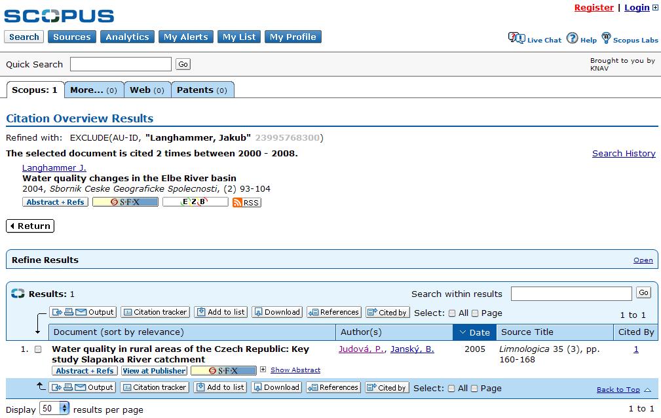Open the Refine Results panel
Screen dimensions: 661x418
[643, 260]
